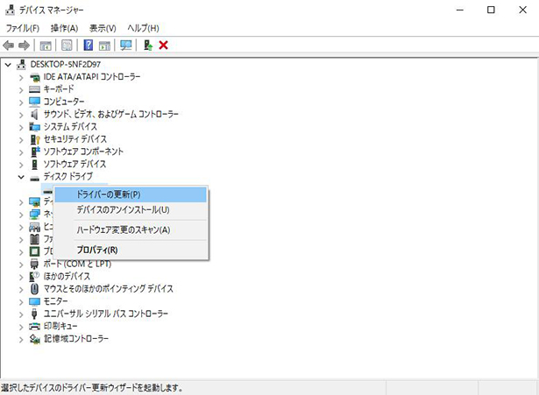The height and width of the screenshot is (395, 539).
Task: Click the コンピューター monitor icon
Action: coord(35,102)
